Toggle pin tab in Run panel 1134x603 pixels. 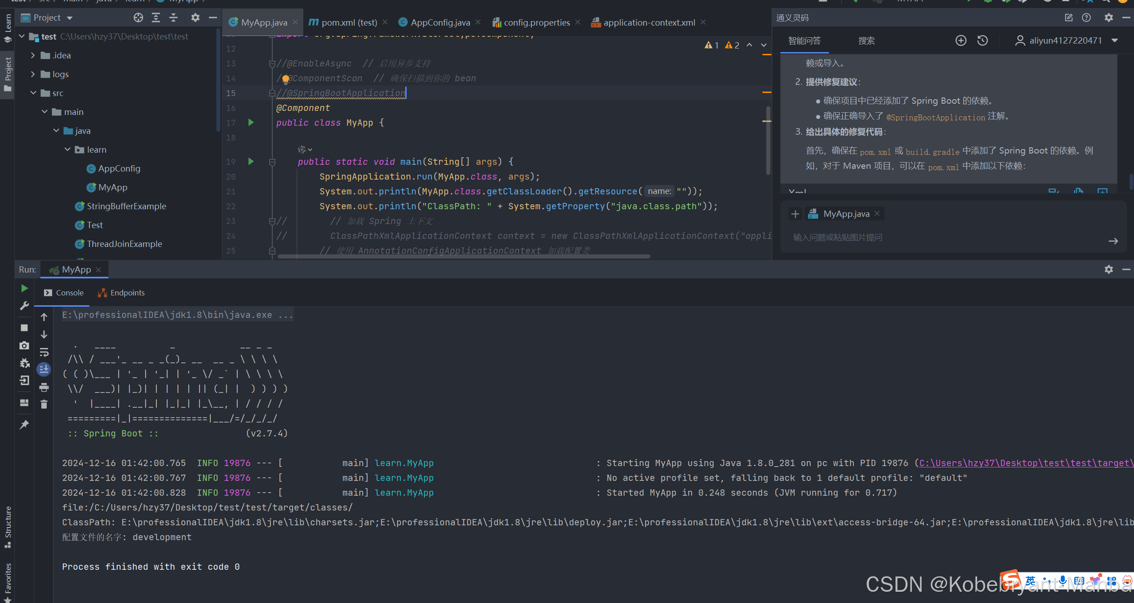pos(24,424)
